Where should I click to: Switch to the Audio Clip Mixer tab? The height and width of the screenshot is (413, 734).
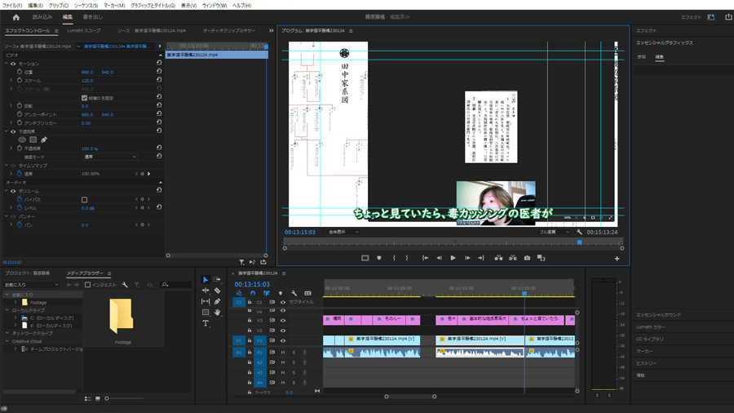229,30
